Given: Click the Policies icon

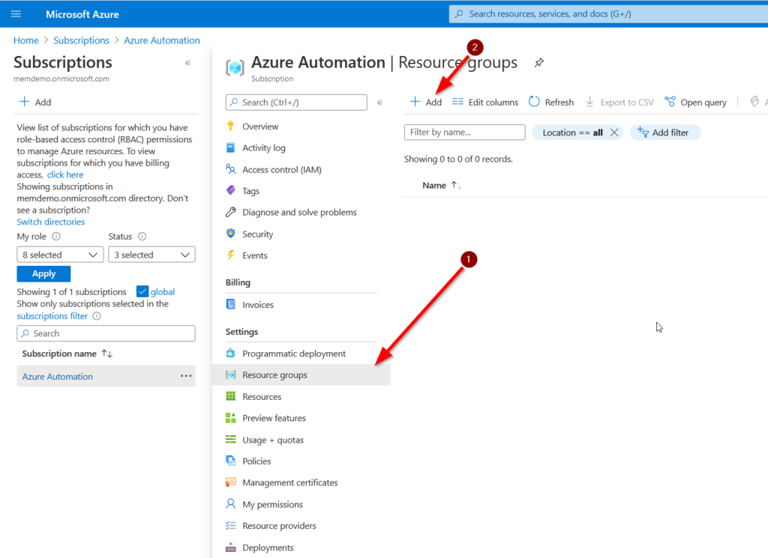Looking at the screenshot, I should pyautogui.click(x=231, y=461).
